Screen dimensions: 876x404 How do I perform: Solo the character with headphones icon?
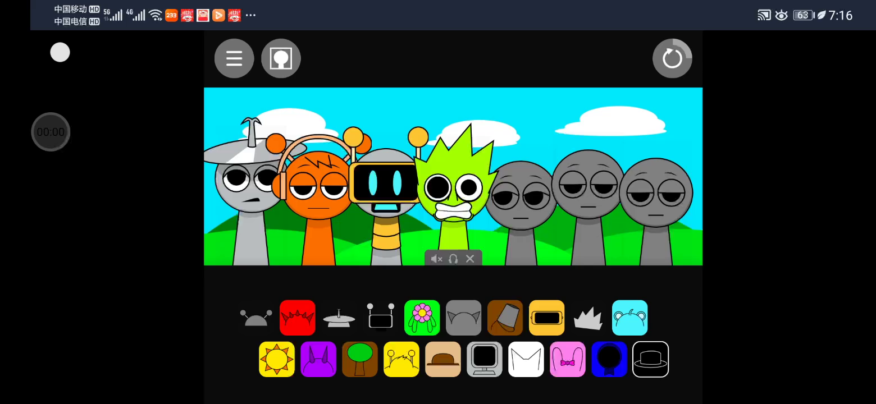click(453, 259)
